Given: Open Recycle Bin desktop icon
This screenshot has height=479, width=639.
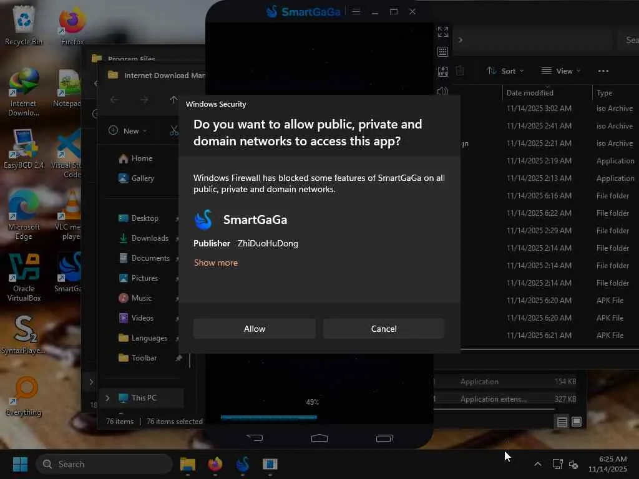Looking at the screenshot, I should pos(24,26).
